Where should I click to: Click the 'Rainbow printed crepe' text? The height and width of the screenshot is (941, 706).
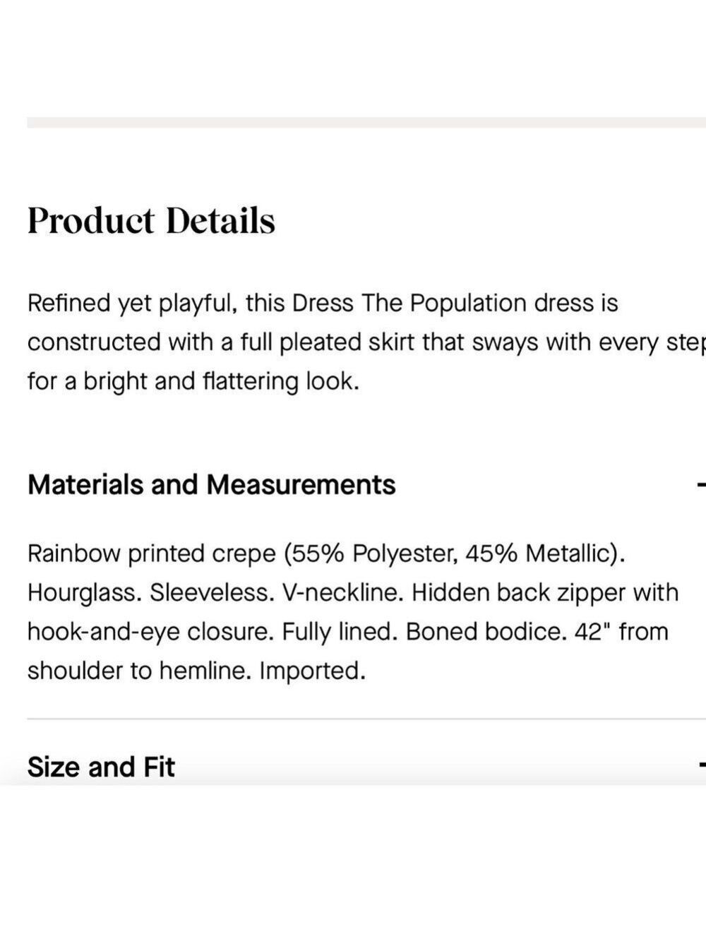(151, 553)
